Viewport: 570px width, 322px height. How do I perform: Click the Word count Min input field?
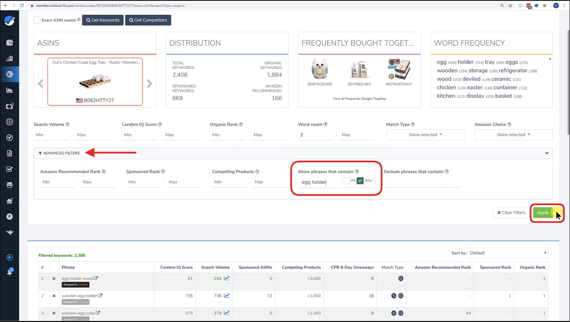coord(315,135)
